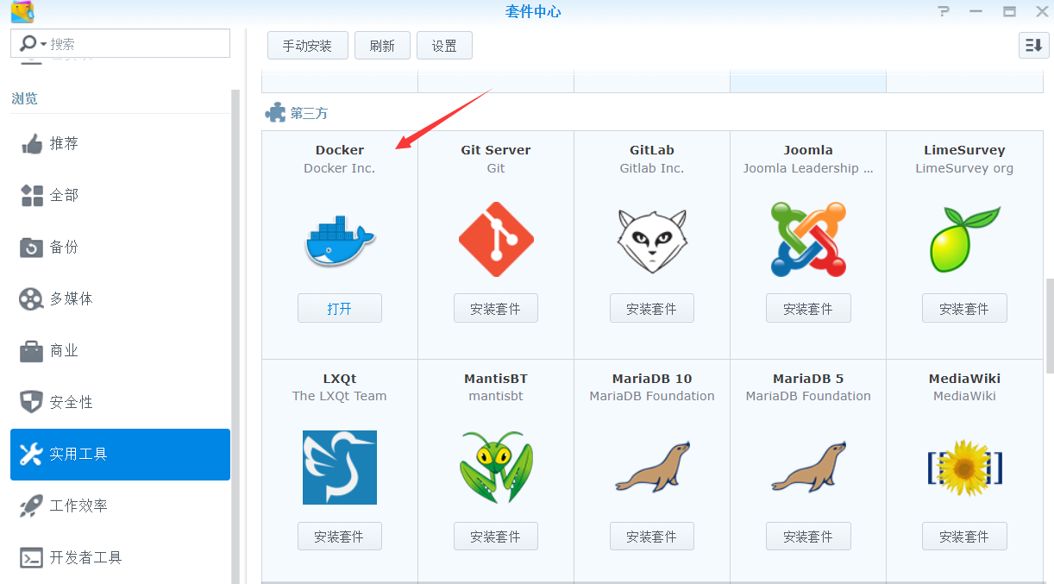
Task: Click the GitLab fox icon
Action: pos(652,240)
